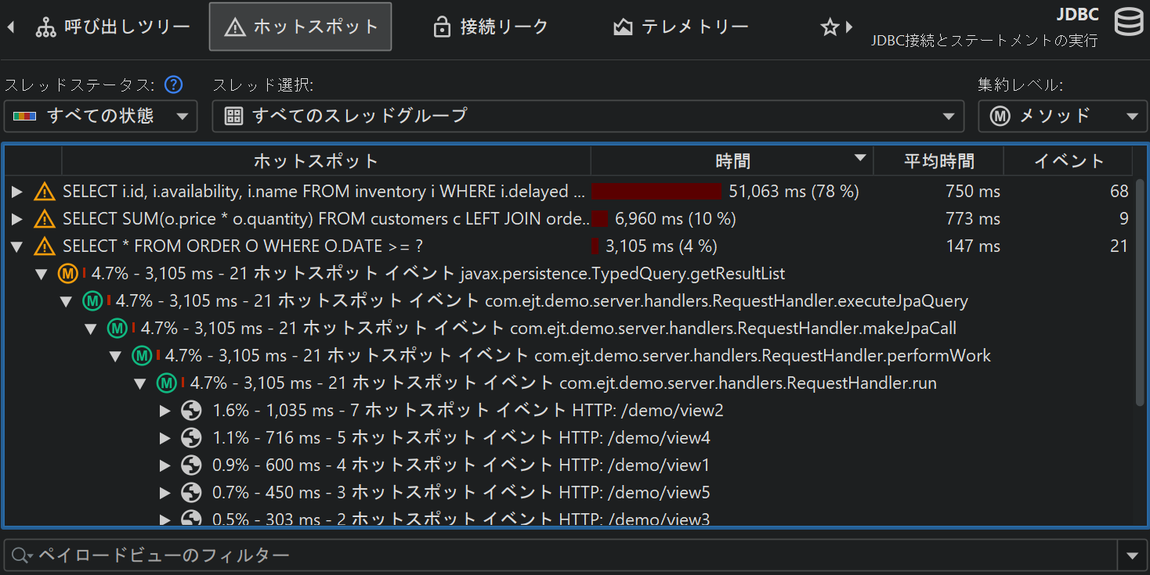Click the filter search magnifier icon
Viewport: 1150px width, 575px height.
(20, 555)
